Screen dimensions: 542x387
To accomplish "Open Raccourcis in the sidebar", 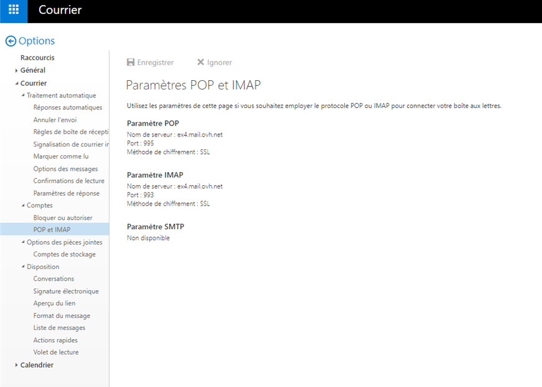I will click(x=37, y=58).
